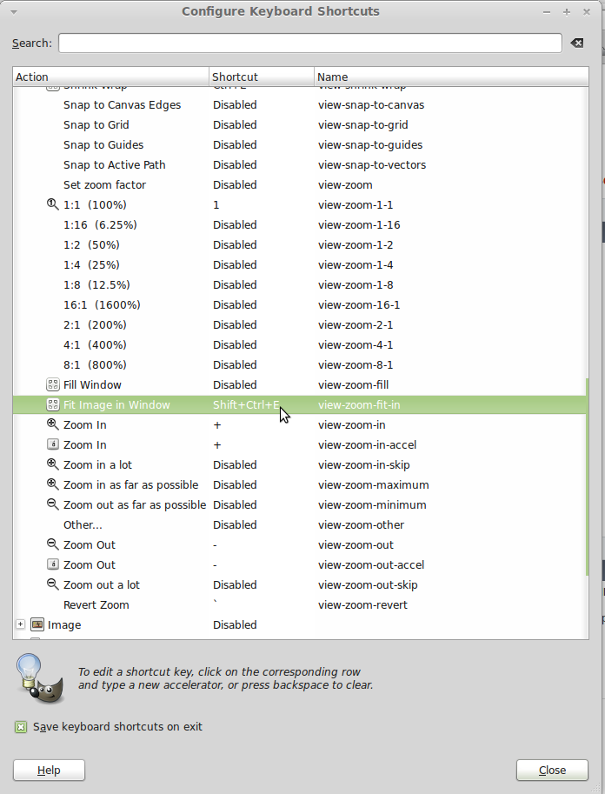Screen dimensions: 605x794
Task: Click the view-zoom-out-skip name cell
Action: 368,584
